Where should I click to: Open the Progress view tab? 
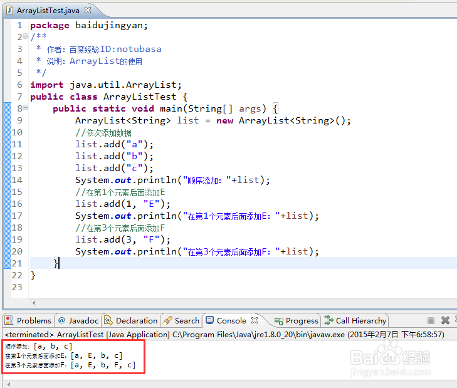click(296, 320)
